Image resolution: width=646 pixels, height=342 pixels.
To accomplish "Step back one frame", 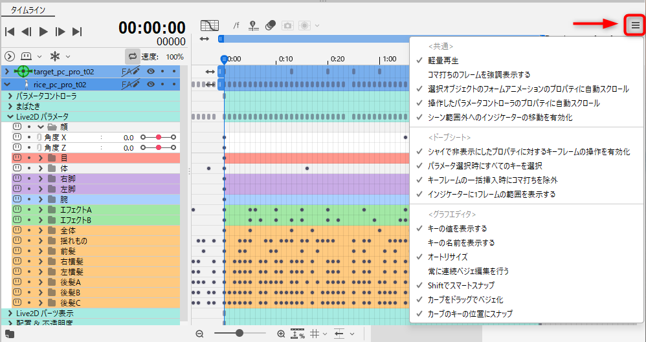I will coord(27,32).
